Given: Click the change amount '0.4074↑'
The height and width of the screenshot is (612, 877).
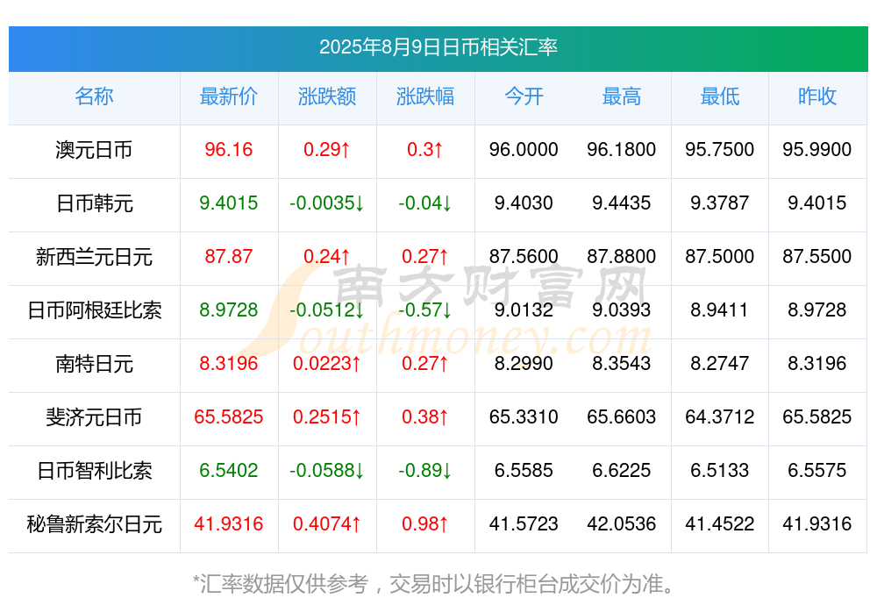Looking at the screenshot, I should 326,523.
